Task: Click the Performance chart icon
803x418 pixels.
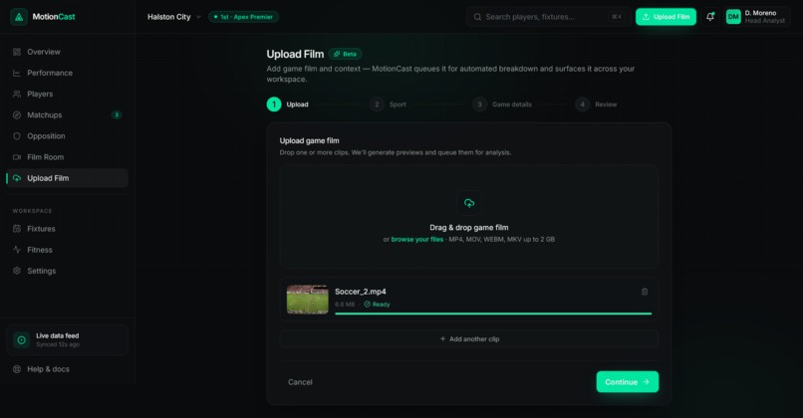Action: point(17,73)
